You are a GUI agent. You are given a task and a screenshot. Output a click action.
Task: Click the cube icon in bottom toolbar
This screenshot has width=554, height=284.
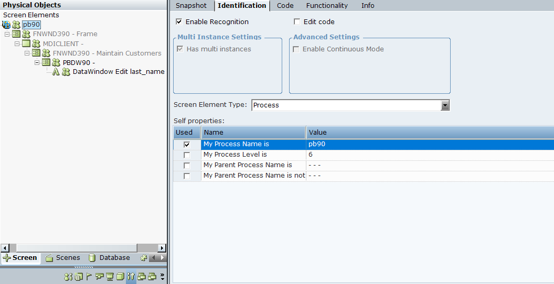coord(120,277)
